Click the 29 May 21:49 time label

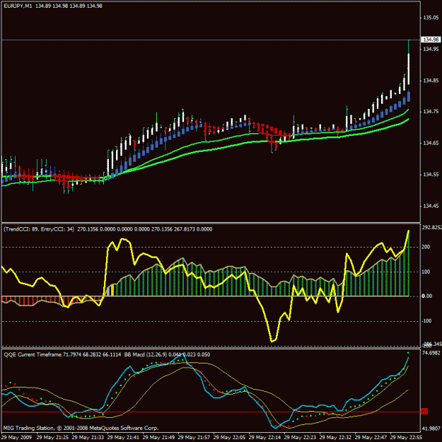coord(158,438)
